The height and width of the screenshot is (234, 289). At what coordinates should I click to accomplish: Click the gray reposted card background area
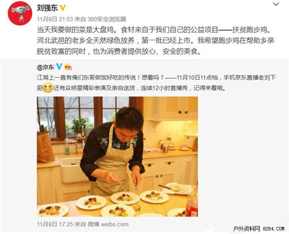241,156
